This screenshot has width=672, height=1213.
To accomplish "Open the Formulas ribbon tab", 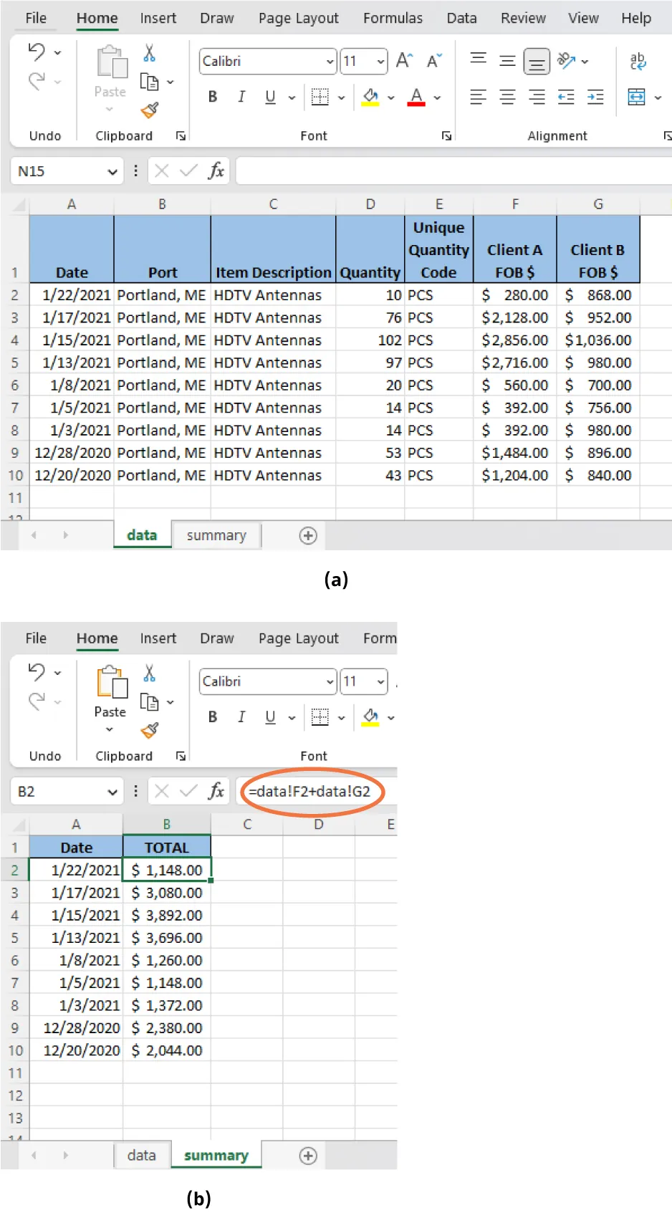I will coord(393,18).
